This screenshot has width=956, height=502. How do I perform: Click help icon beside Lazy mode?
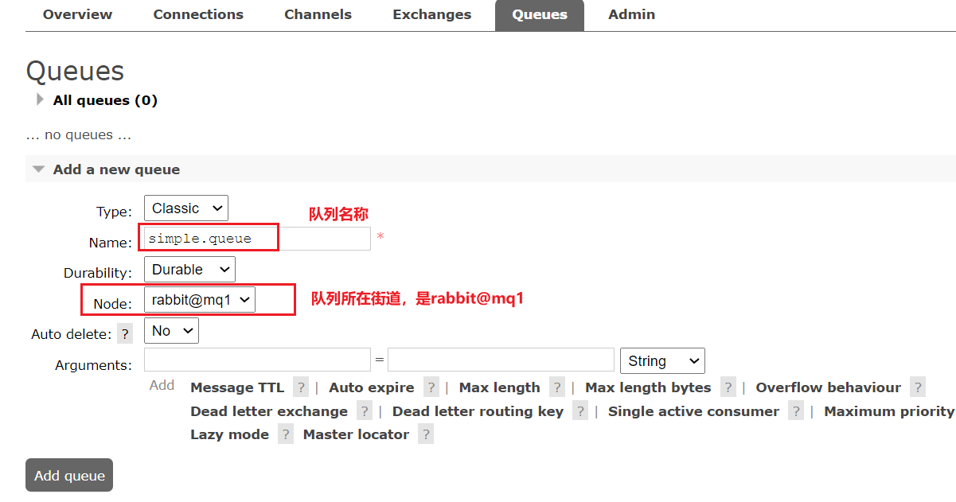pyautogui.click(x=285, y=434)
